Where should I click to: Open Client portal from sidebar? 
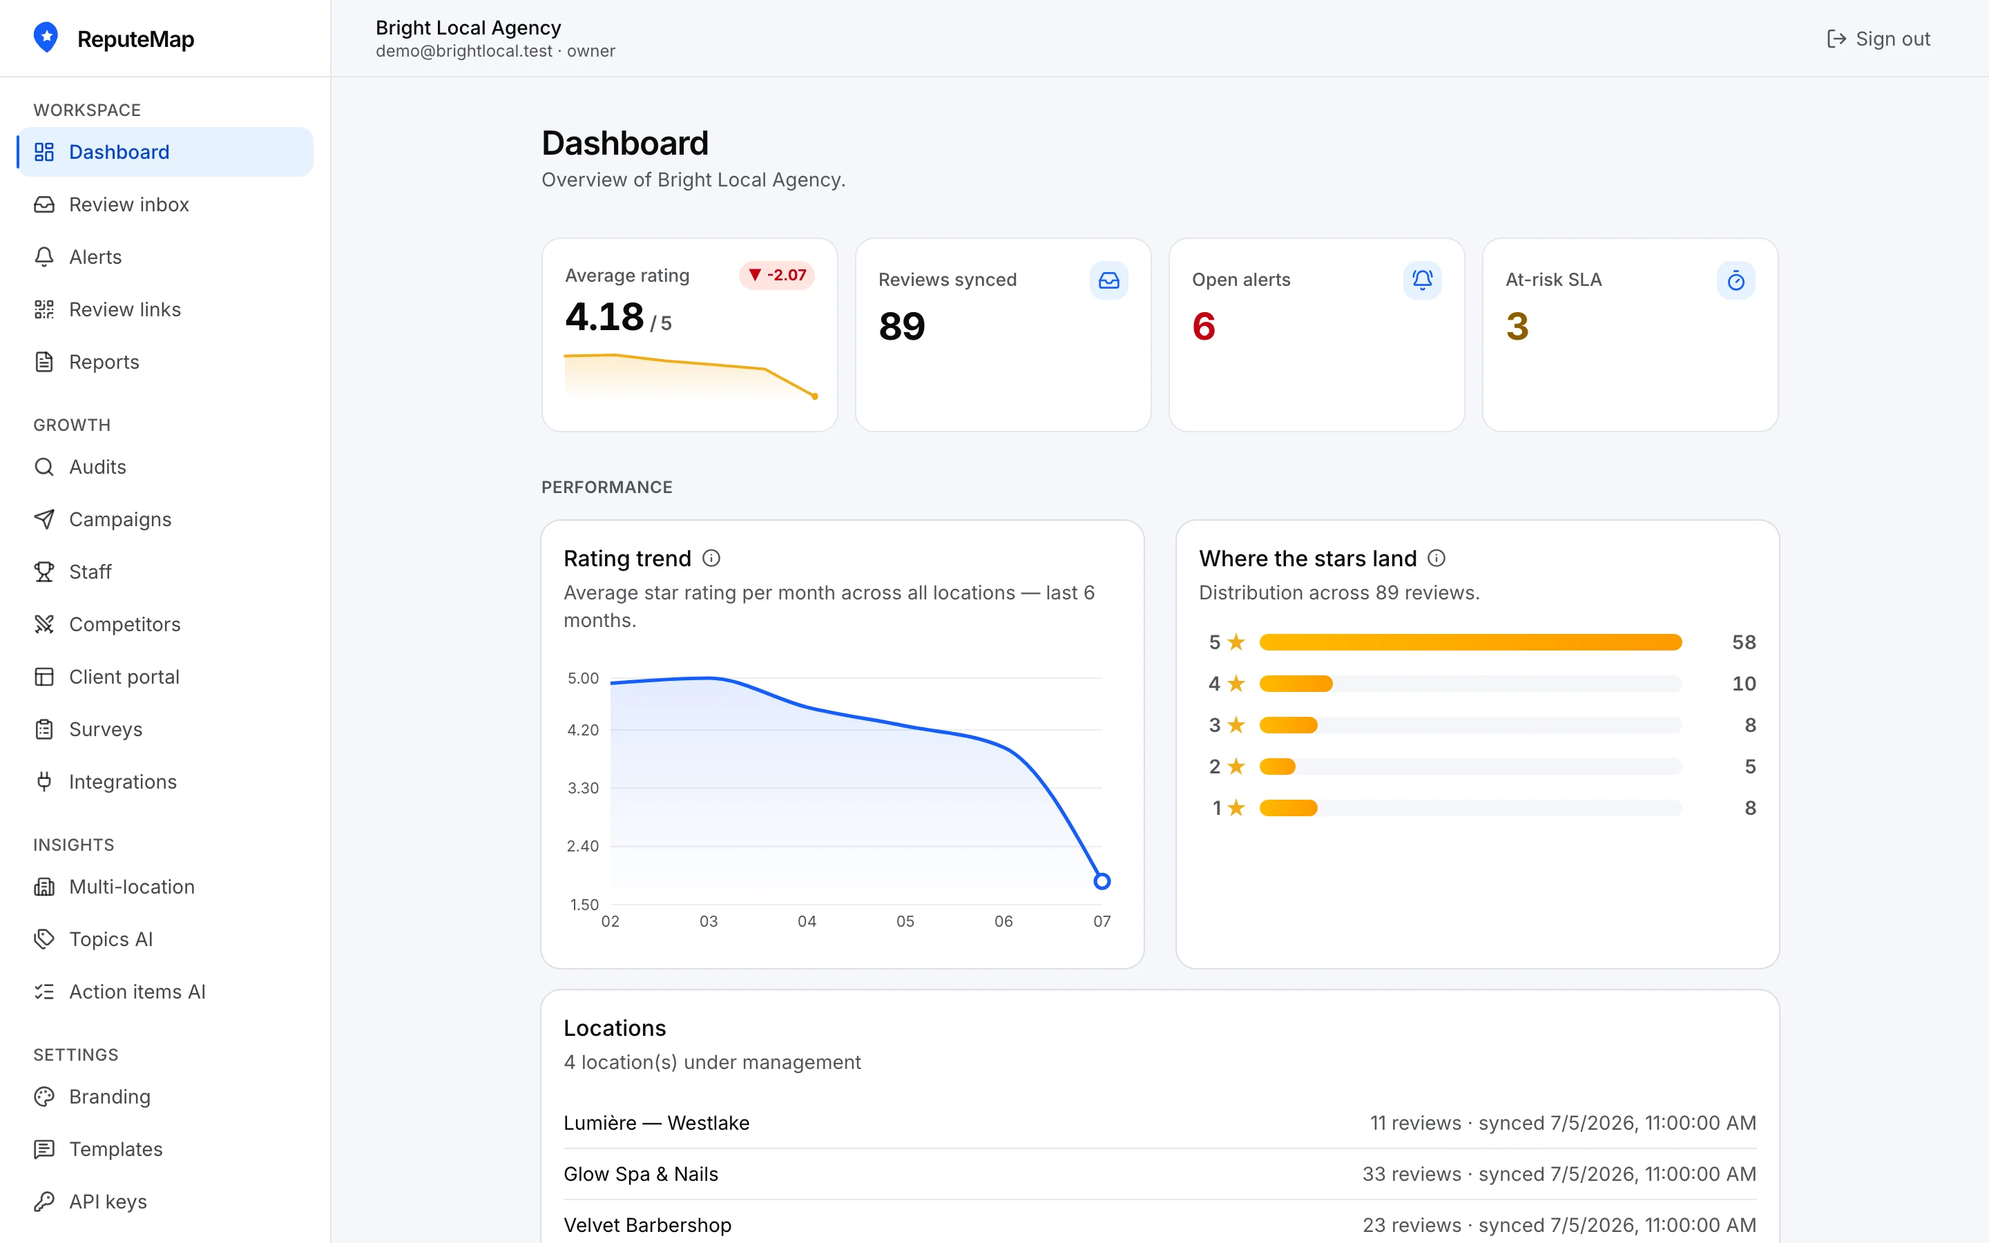click(165, 677)
